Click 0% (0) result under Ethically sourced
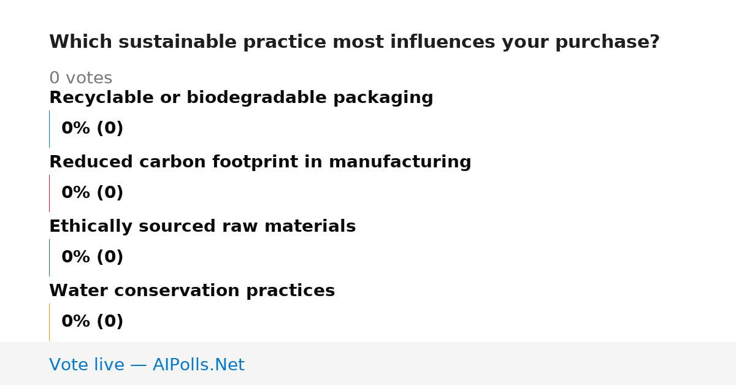The image size is (736, 385). (93, 257)
